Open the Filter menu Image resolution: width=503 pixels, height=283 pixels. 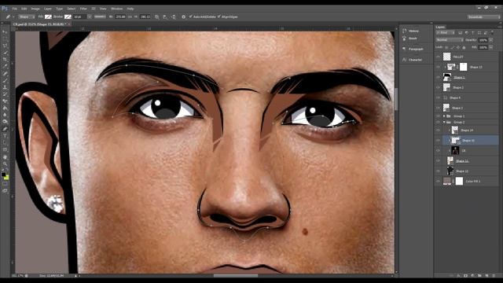click(83, 9)
